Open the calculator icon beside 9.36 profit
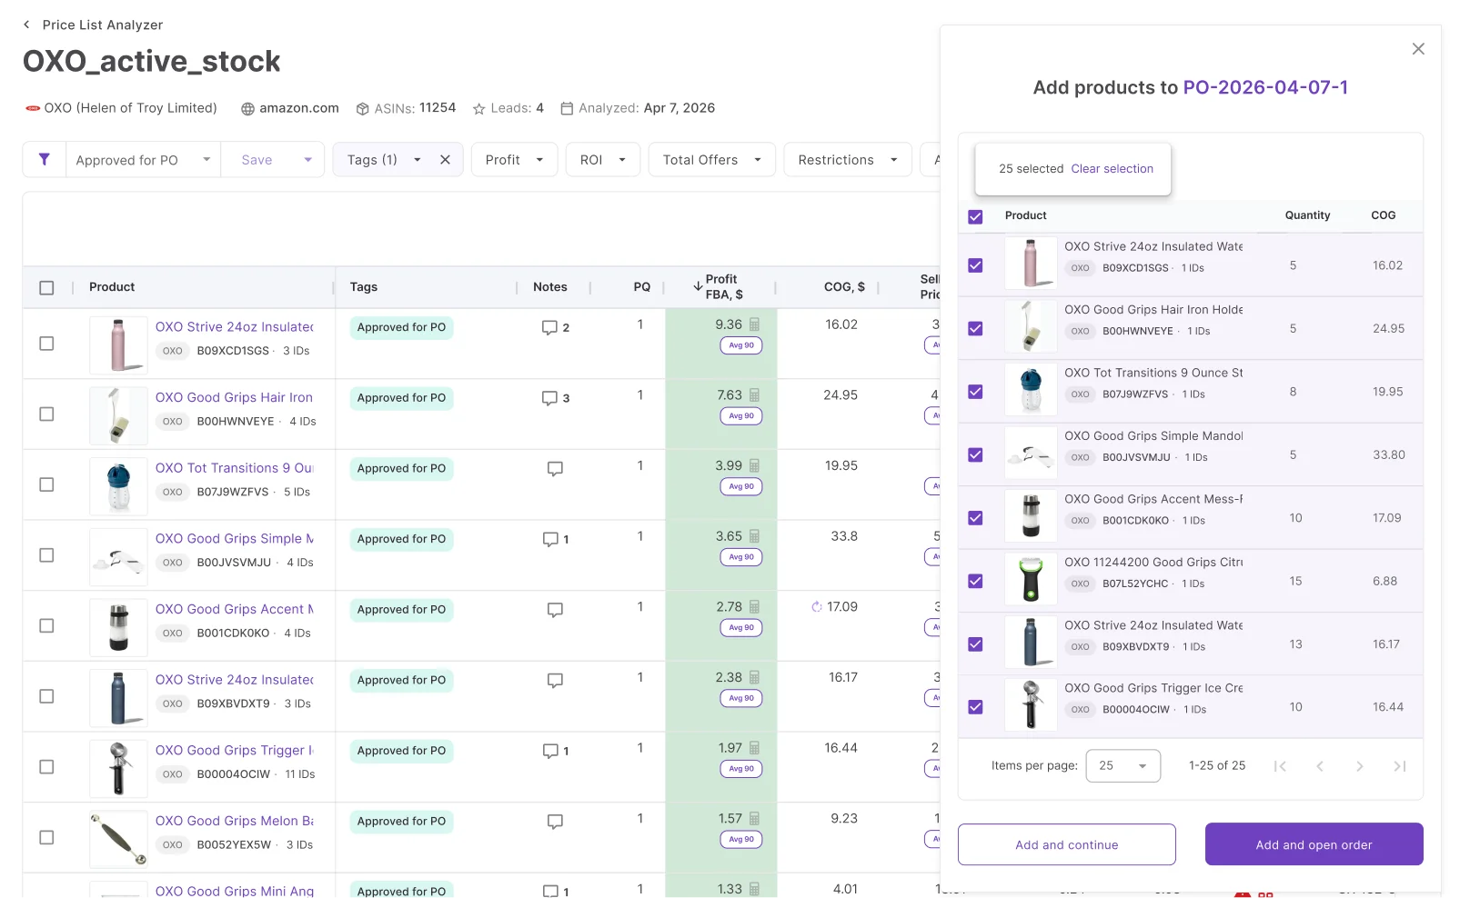The image size is (1470, 898). [754, 324]
